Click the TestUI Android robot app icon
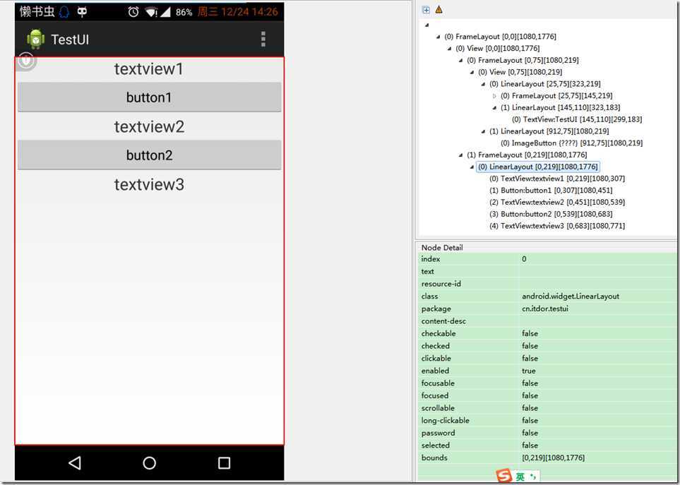This screenshot has width=680, height=485. (x=35, y=39)
